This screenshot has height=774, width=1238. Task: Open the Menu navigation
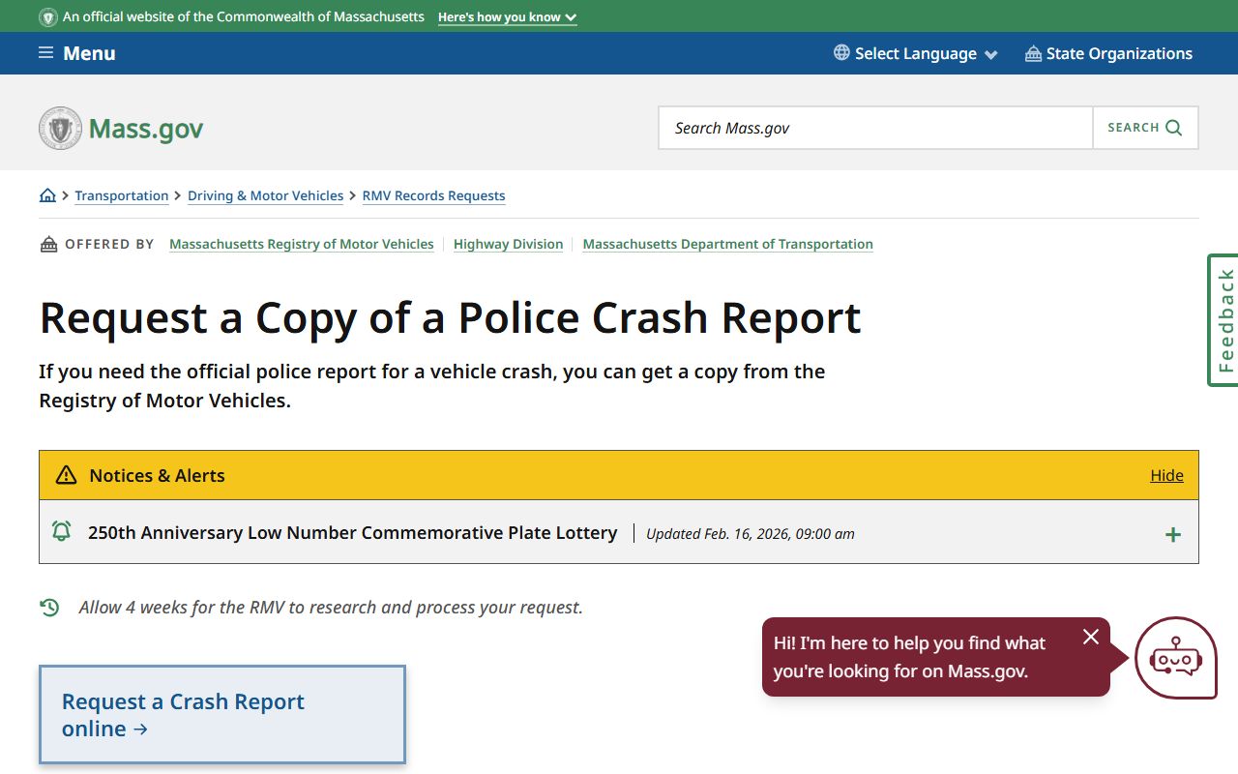76,53
